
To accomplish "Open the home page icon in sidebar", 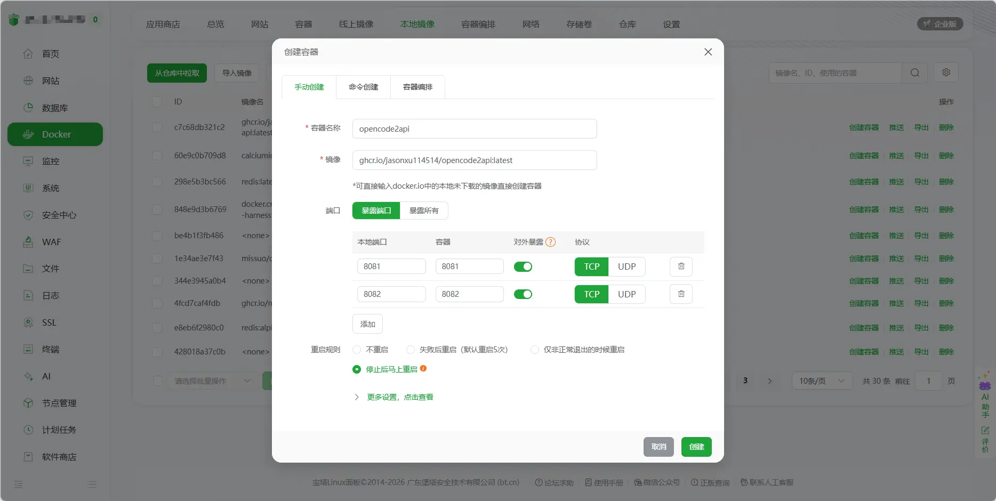I will click(28, 54).
